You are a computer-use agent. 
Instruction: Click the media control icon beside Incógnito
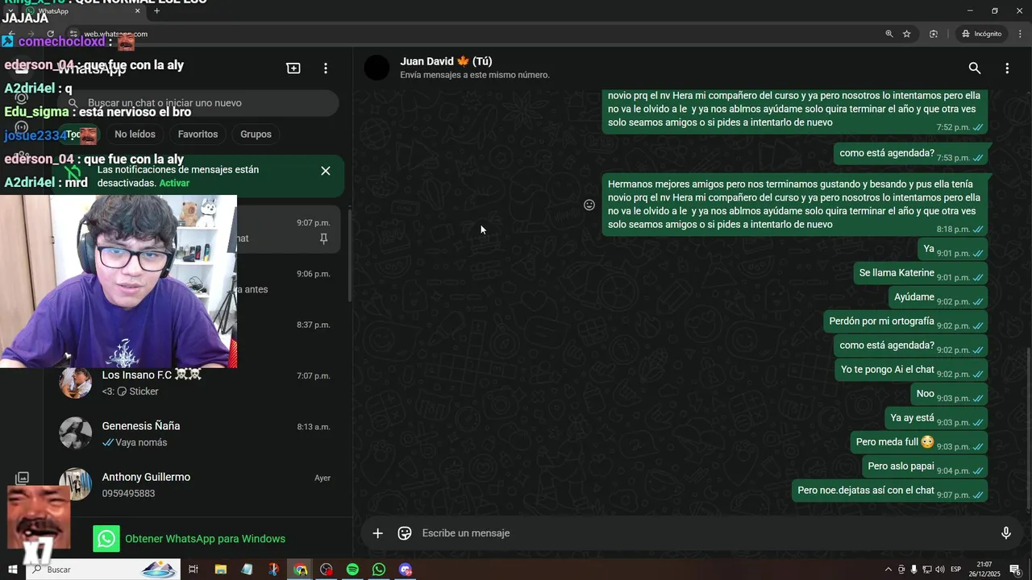click(934, 34)
